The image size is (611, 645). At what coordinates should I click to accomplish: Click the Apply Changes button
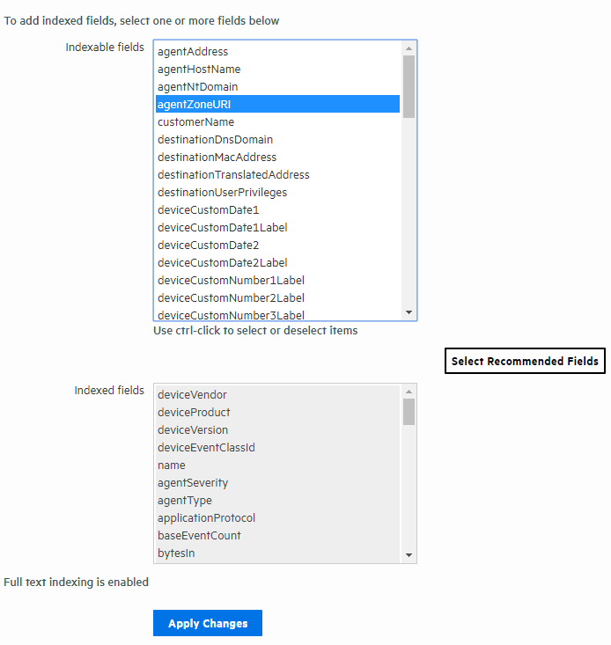coord(208,623)
